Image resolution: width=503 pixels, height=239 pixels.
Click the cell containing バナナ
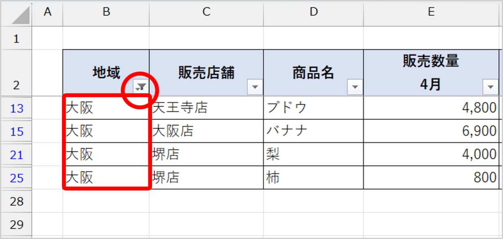314,131
